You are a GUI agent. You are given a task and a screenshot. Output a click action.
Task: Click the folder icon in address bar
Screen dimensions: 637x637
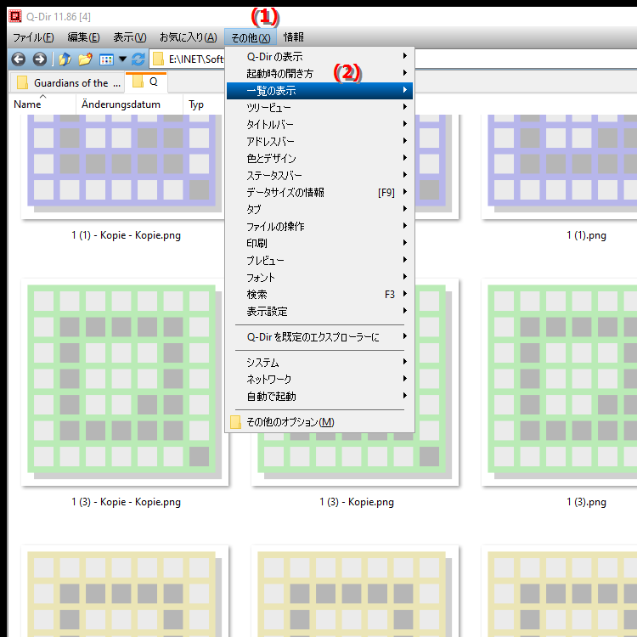[158, 59]
